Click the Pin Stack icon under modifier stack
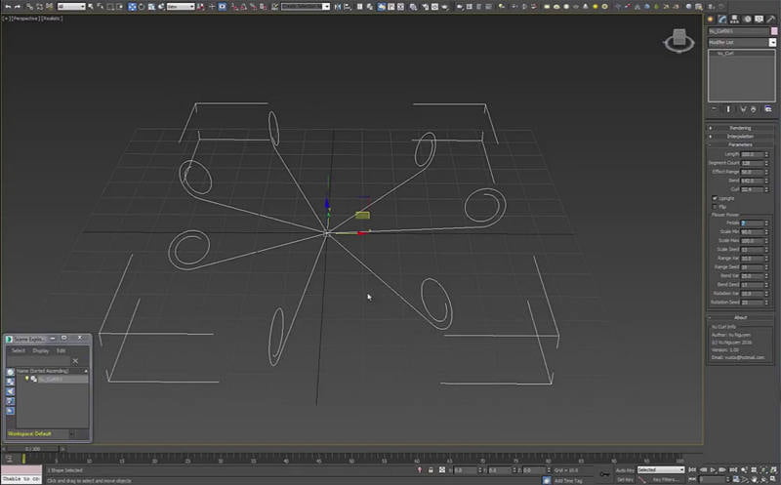 (714, 109)
